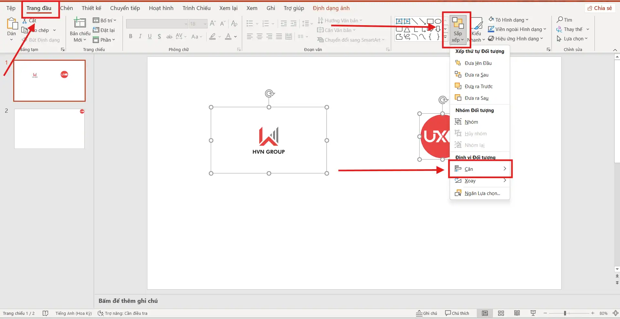This screenshot has height=319, width=620.
Task: Open the Định dạng ảnh (Picture Format) tab
Action: [x=331, y=8]
